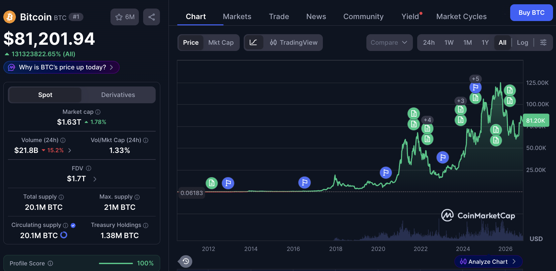The height and width of the screenshot is (271, 556).
Task: Open Why is BTC's price up today
Action: click(x=61, y=67)
